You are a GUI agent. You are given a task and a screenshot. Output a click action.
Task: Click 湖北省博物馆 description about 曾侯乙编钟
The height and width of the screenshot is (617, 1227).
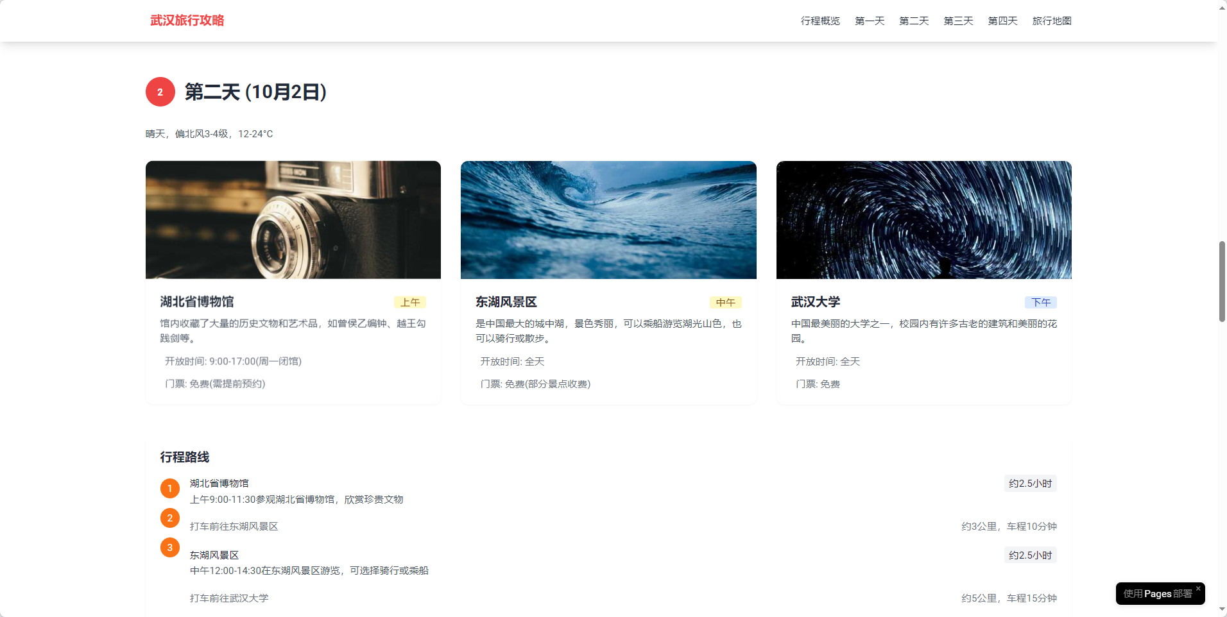(293, 331)
